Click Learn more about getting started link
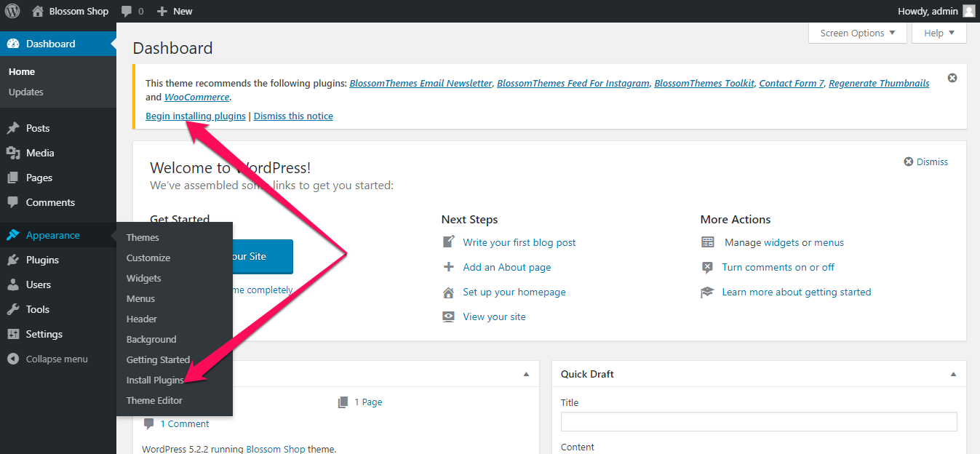The width and height of the screenshot is (980, 454). point(797,292)
